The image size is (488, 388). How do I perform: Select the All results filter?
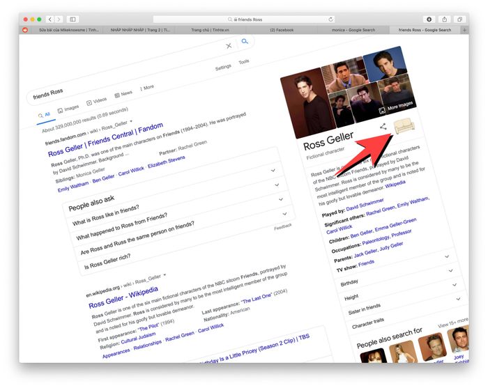click(x=45, y=115)
